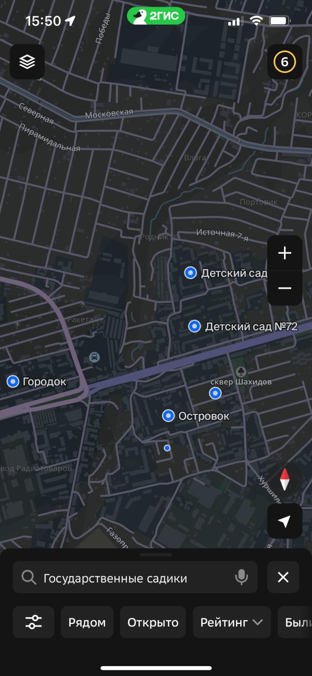
Task: Tap the Государственные садики search field
Action: [x=135, y=577]
